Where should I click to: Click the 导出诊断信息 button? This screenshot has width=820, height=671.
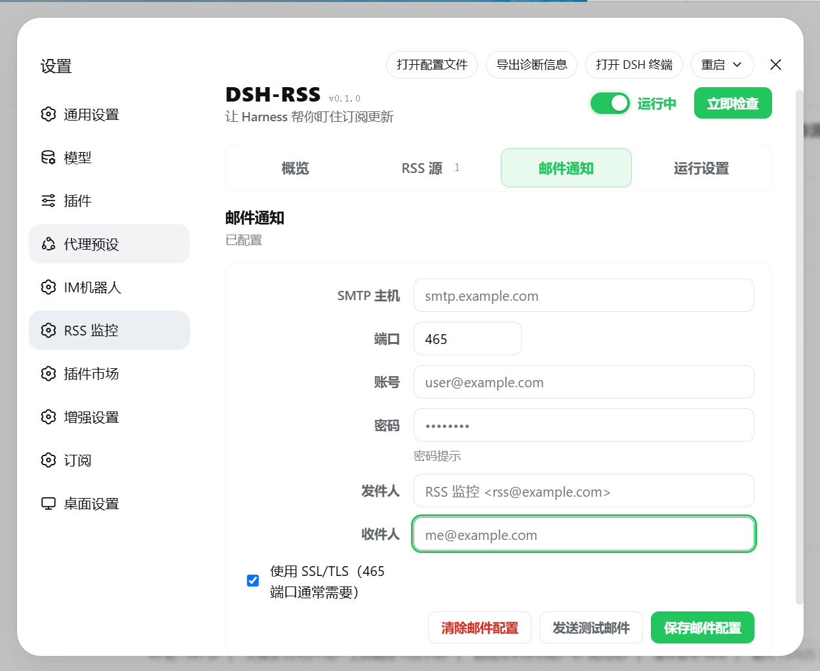pos(532,65)
